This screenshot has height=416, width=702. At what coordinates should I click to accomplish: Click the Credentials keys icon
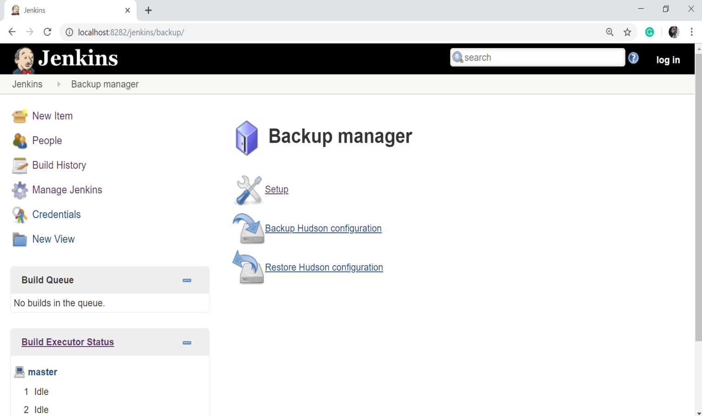[x=20, y=215]
